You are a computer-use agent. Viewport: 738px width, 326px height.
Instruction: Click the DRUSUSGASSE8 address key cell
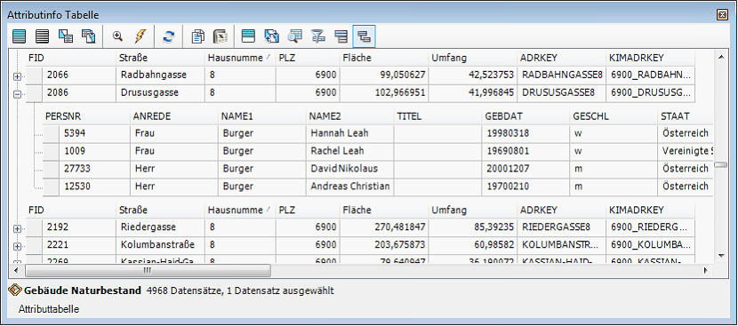coord(561,93)
